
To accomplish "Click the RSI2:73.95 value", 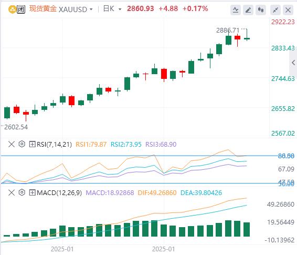I will [x=126, y=145].
